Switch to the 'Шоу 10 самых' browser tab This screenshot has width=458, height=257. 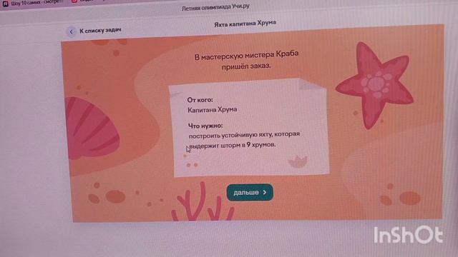33,3
